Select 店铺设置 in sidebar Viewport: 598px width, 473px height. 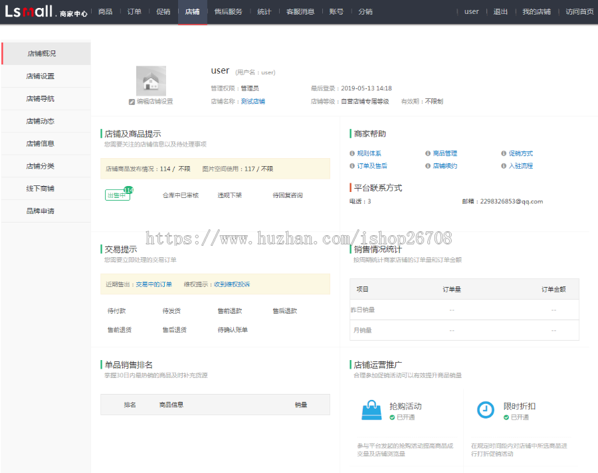tap(46, 76)
